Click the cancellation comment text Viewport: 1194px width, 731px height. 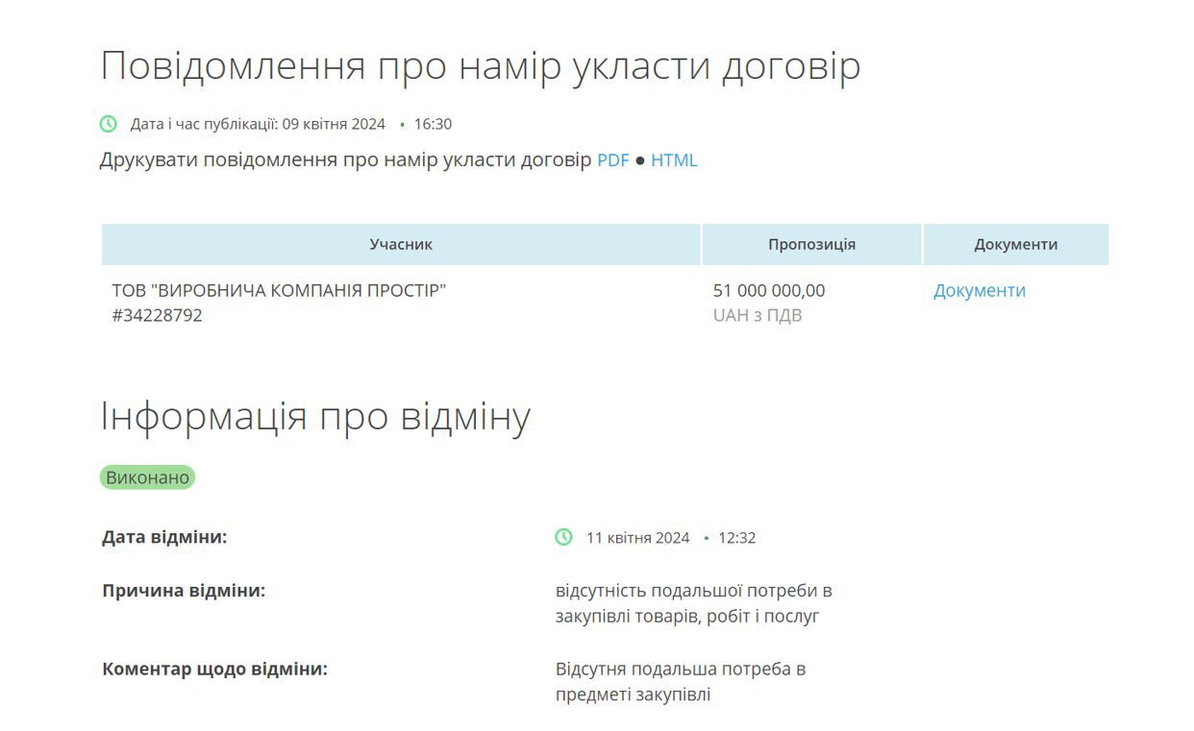[x=680, y=681]
